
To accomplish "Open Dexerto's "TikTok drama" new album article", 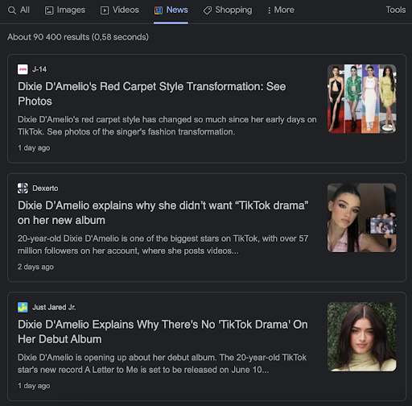I will pyautogui.click(x=163, y=213).
